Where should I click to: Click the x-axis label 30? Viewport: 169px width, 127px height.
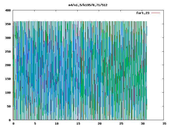[143, 124]
